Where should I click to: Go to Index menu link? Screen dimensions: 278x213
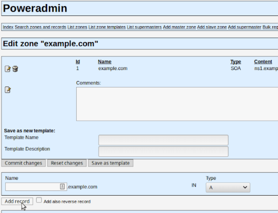[8, 27]
